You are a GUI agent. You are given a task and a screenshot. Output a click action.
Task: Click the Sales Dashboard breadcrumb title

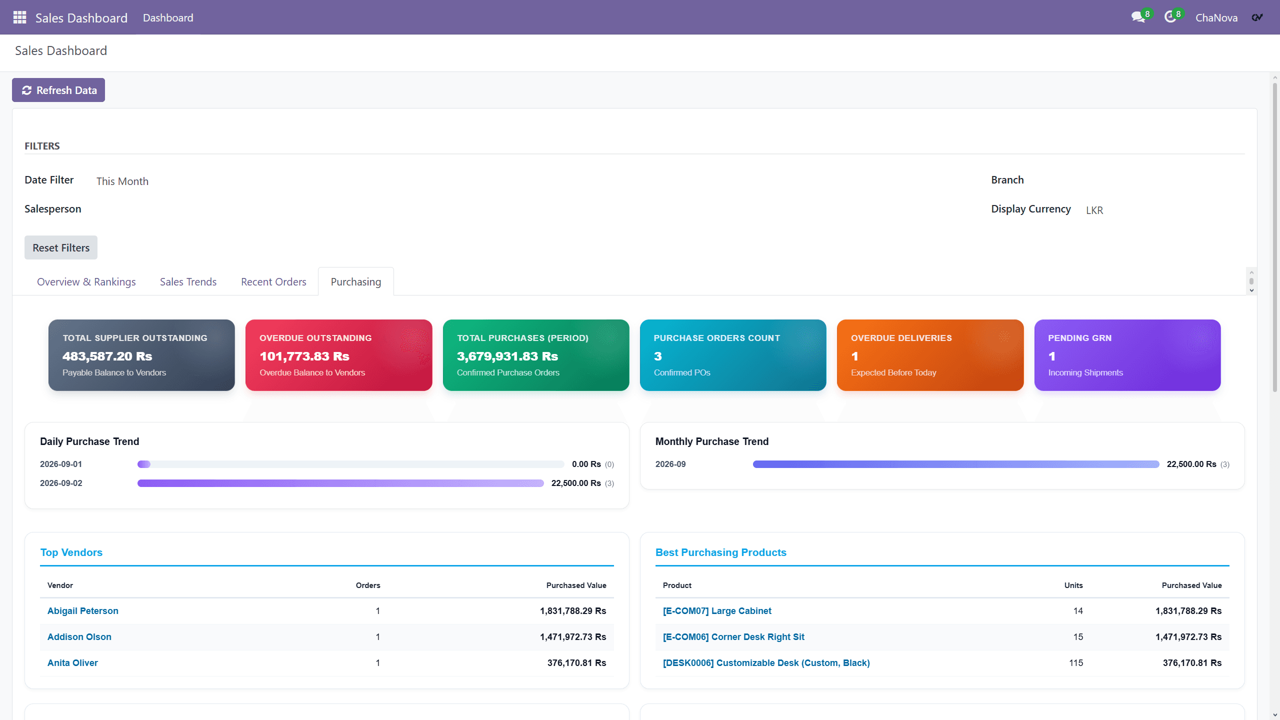coord(61,50)
